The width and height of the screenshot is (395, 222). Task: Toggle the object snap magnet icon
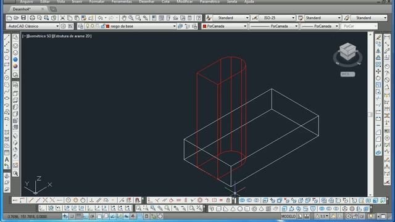coord(137,200)
